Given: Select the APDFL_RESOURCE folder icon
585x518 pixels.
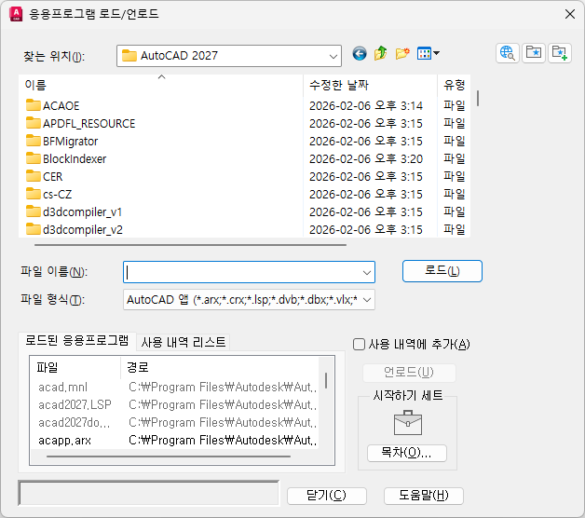Looking at the screenshot, I should [x=34, y=123].
